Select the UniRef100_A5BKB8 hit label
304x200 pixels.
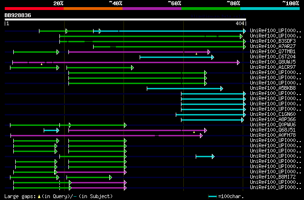273,88
